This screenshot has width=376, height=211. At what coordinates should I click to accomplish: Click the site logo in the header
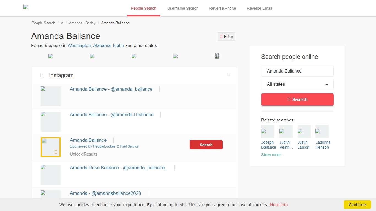click(x=26, y=7)
